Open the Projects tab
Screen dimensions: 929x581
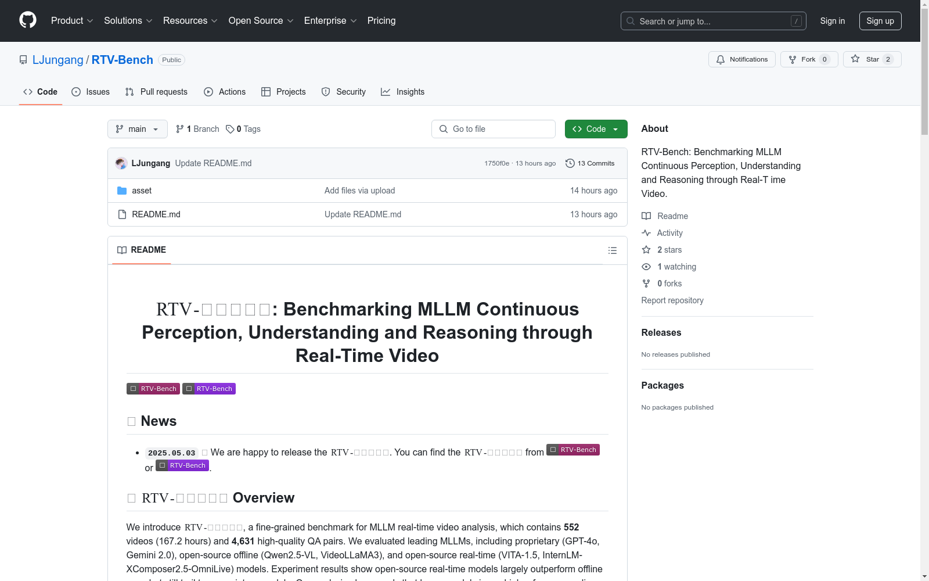[283, 92]
